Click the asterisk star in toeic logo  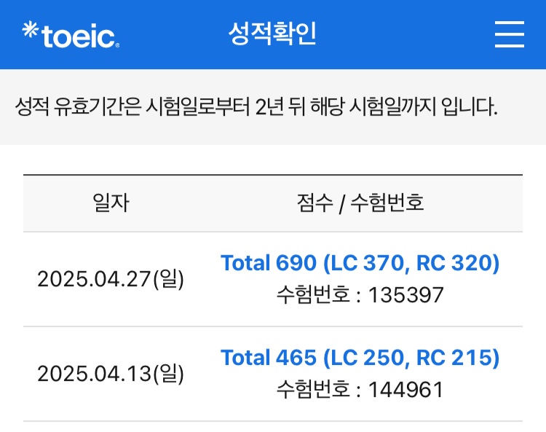coord(31,29)
